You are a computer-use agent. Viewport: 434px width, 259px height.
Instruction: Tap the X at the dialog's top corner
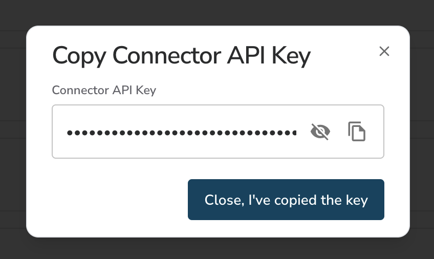click(384, 51)
